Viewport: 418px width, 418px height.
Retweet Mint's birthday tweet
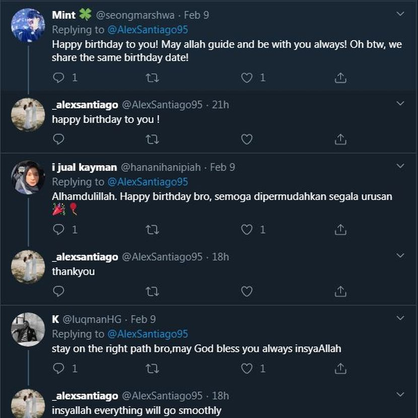[x=152, y=78]
